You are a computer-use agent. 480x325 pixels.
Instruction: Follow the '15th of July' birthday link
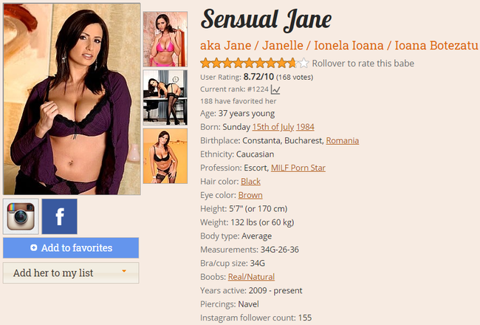click(273, 127)
